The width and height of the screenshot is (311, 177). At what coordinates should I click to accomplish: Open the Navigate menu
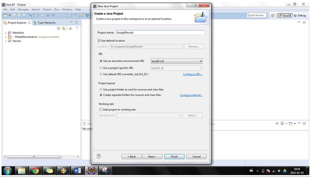coord(23,9)
